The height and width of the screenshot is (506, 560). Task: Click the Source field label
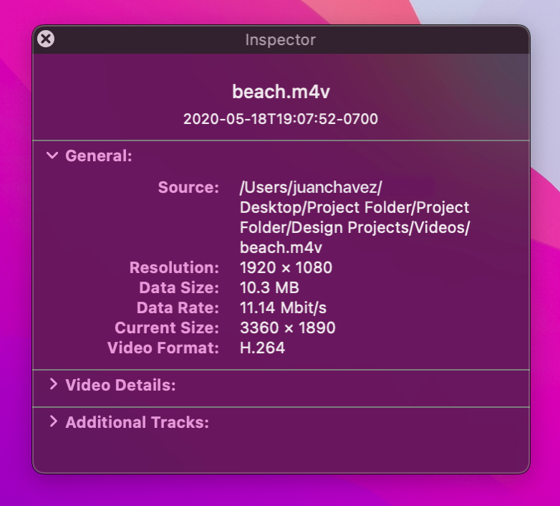[188, 187]
